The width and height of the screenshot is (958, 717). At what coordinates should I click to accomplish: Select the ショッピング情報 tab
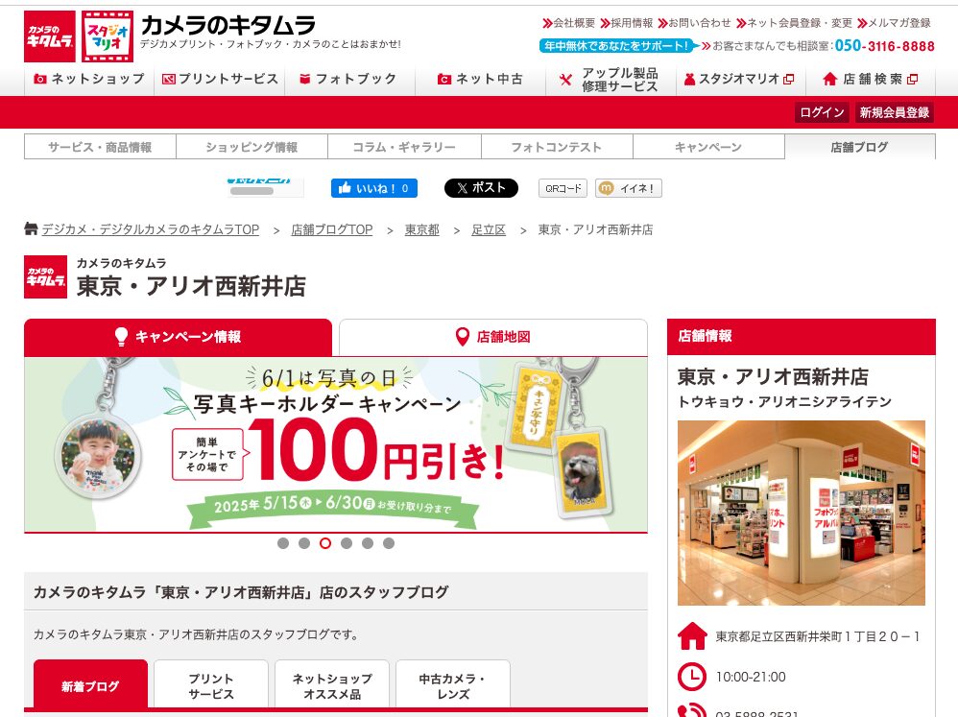click(x=251, y=147)
